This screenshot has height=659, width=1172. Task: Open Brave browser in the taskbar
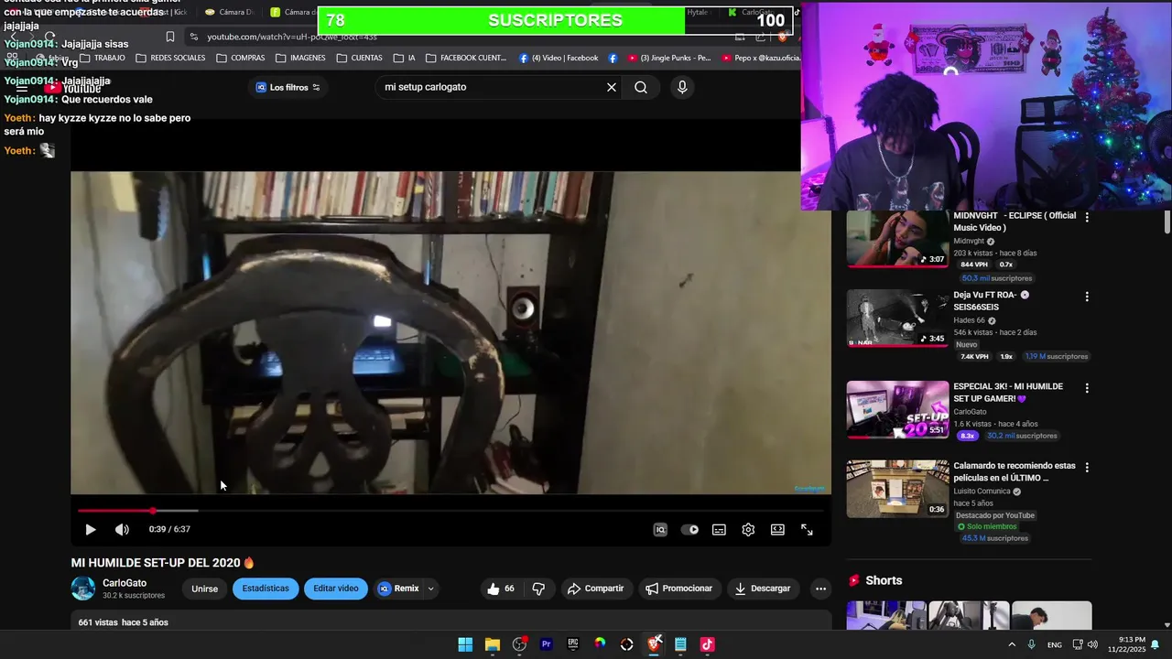[654, 644]
